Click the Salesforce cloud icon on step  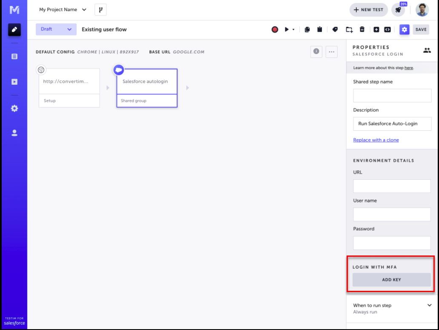click(x=119, y=70)
